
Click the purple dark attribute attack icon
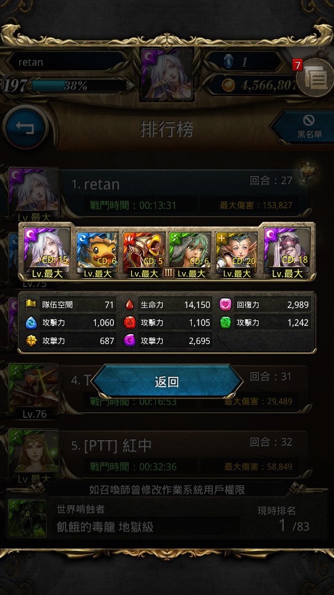(129, 341)
